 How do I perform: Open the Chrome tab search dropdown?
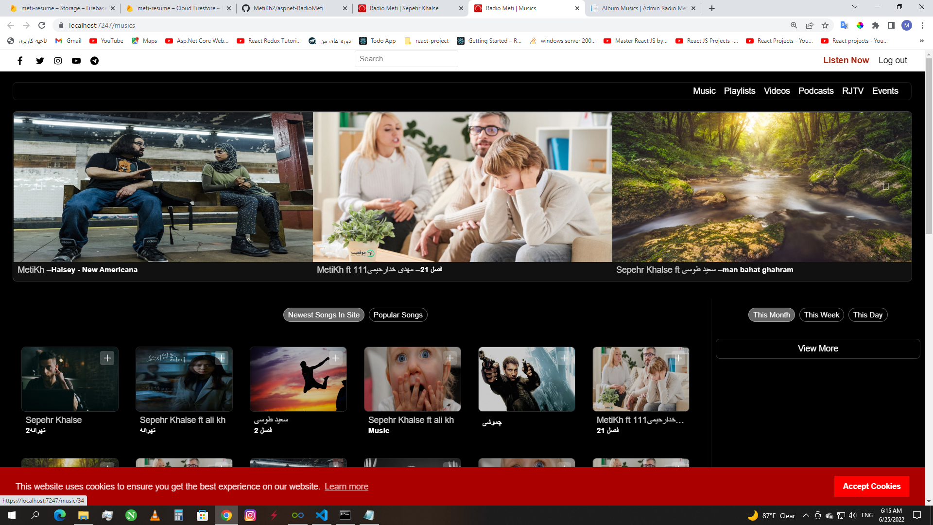855,7
